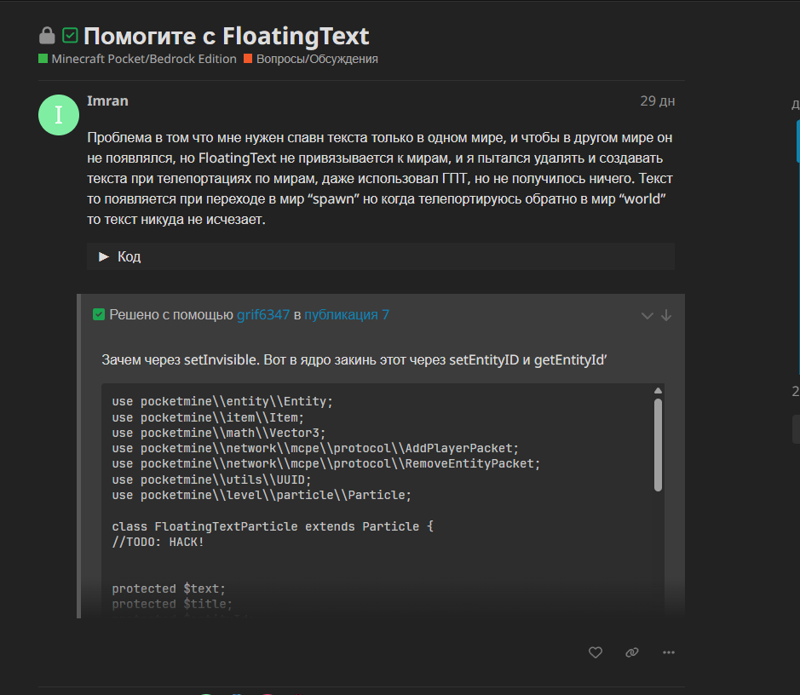Click the code block scrollbar up arrow
Viewport: 800px width, 695px height.
[x=658, y=390]
